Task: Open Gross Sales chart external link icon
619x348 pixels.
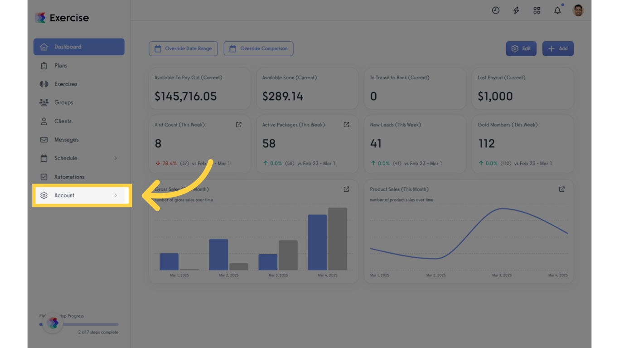Action: coord(346,189)
